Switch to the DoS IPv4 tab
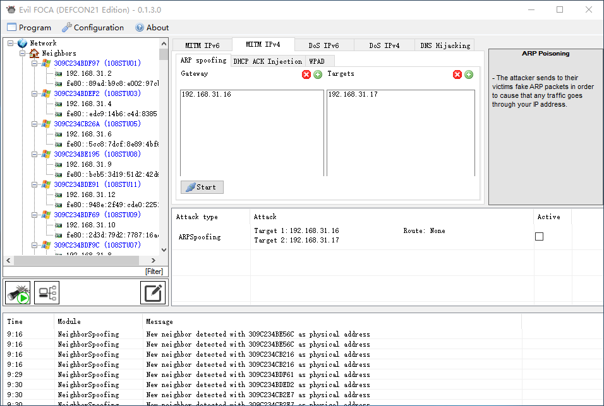The image size is (604, 406). tap(384, 45)
